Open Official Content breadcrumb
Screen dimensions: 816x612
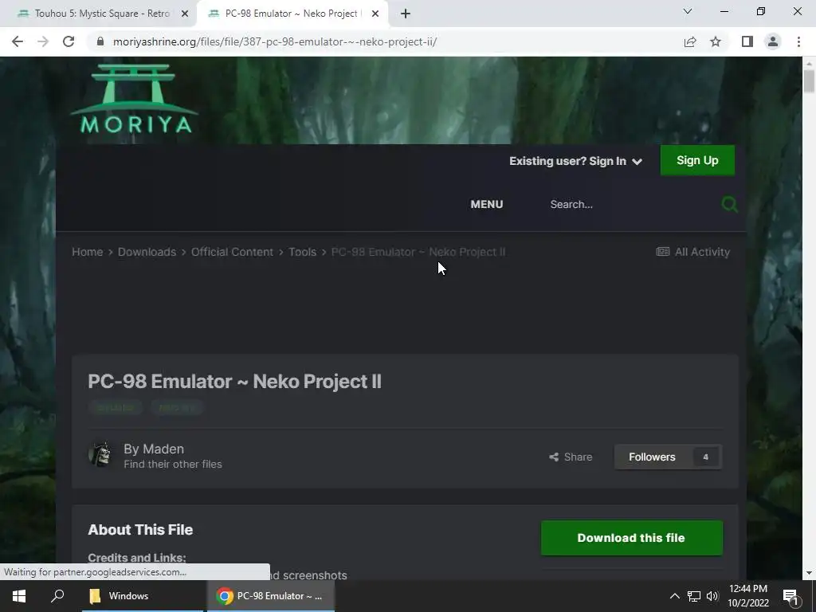(232, 252)
